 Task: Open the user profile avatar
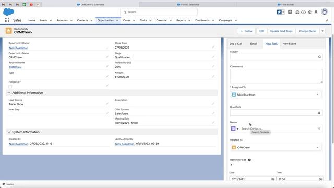pyautogui.click(x=325, y=11)
